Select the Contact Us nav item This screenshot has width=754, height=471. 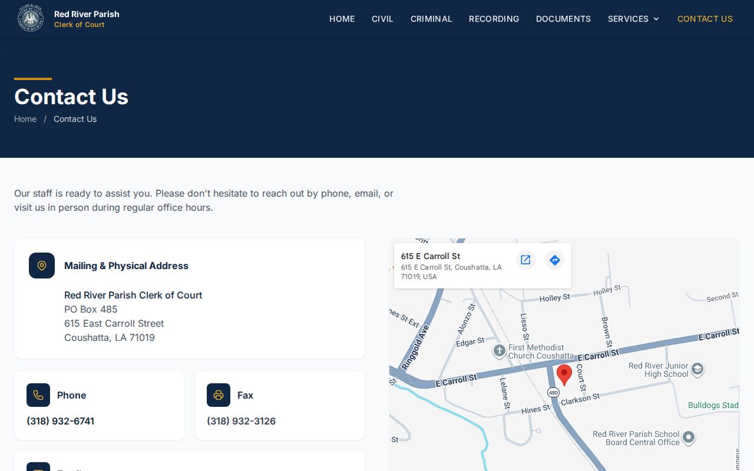point(705,19)
